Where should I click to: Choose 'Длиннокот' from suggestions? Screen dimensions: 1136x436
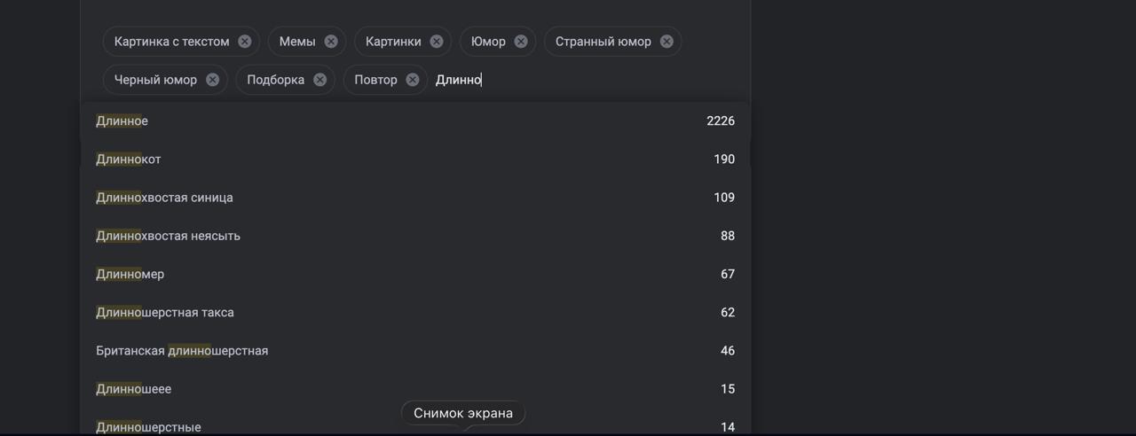[x=415, y=160]
